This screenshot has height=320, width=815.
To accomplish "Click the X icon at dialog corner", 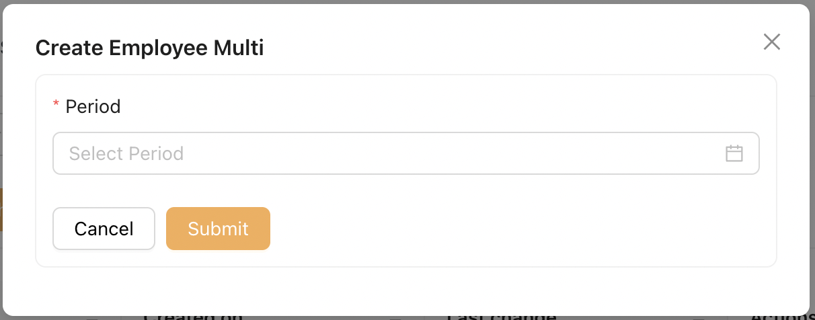I will tap(771, 42).
